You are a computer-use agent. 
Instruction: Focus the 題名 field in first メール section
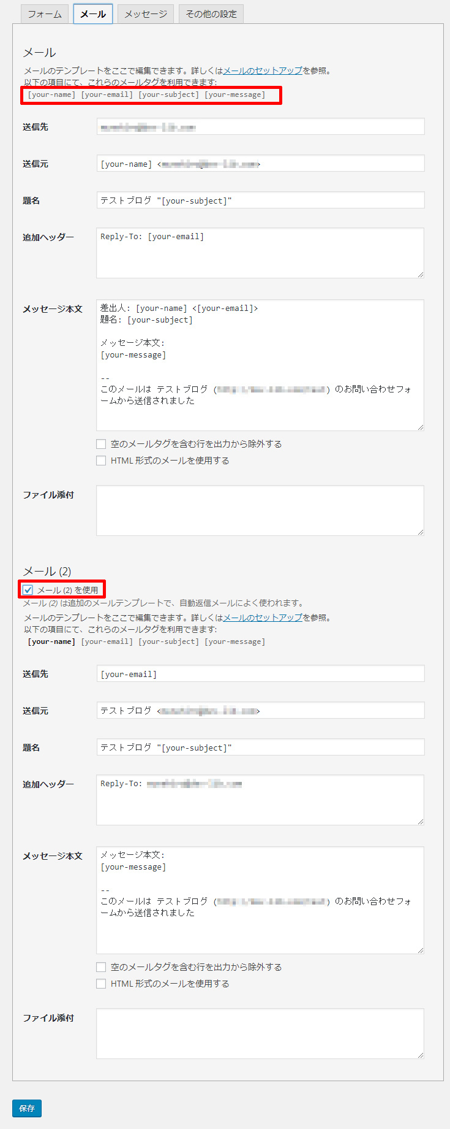tap(260, 201)
